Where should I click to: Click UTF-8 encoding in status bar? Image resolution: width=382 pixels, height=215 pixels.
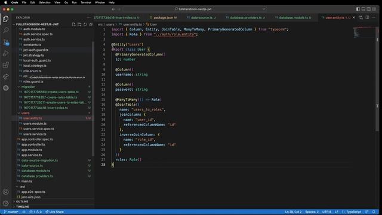tap(326, 212)
